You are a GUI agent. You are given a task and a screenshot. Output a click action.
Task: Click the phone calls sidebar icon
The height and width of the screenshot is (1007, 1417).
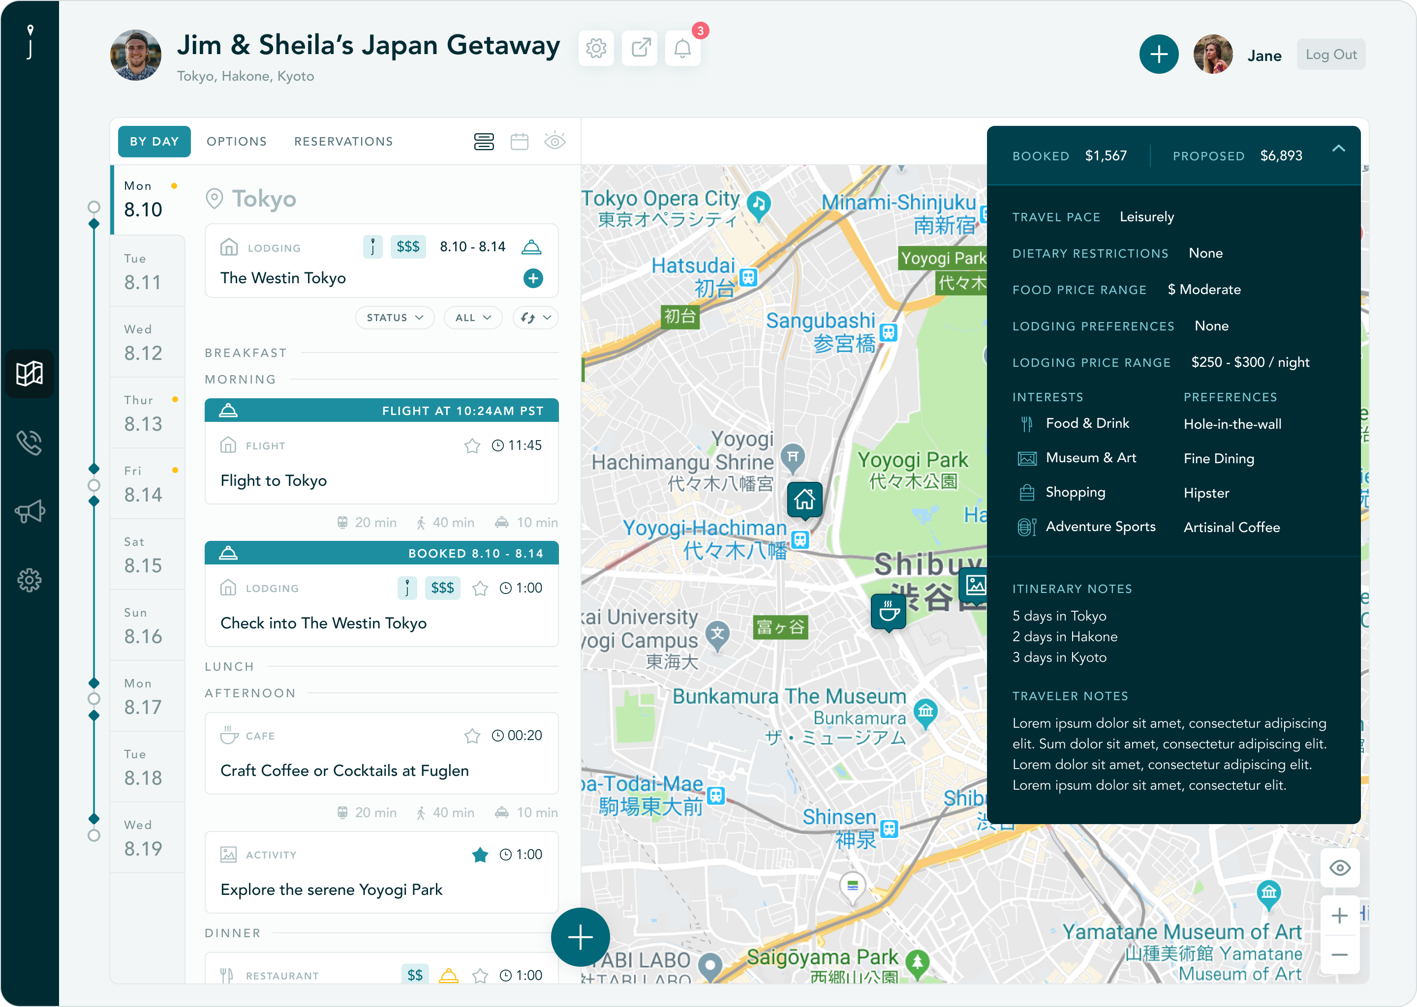pyautogui.click(x=29, y=443)
